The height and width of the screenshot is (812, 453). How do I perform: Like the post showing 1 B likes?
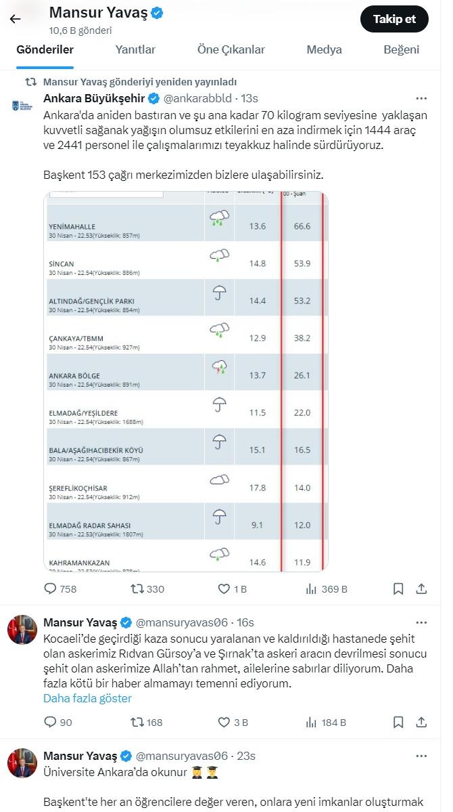[x=223, y=589]
